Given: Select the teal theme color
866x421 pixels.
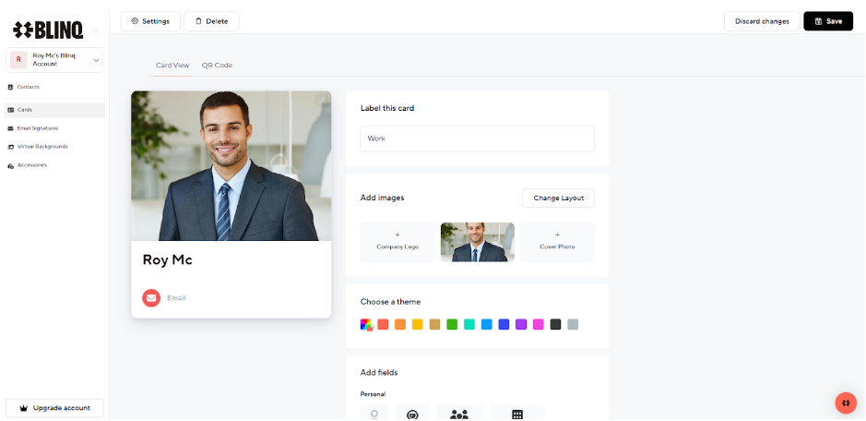Looking at the screenshot, I should coord(469,324).
